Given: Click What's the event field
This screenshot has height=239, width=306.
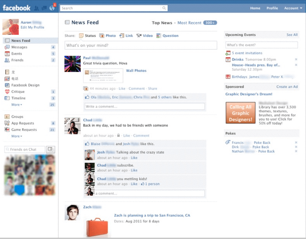Looking at the screenshot, I should click(x=262, y=45).
